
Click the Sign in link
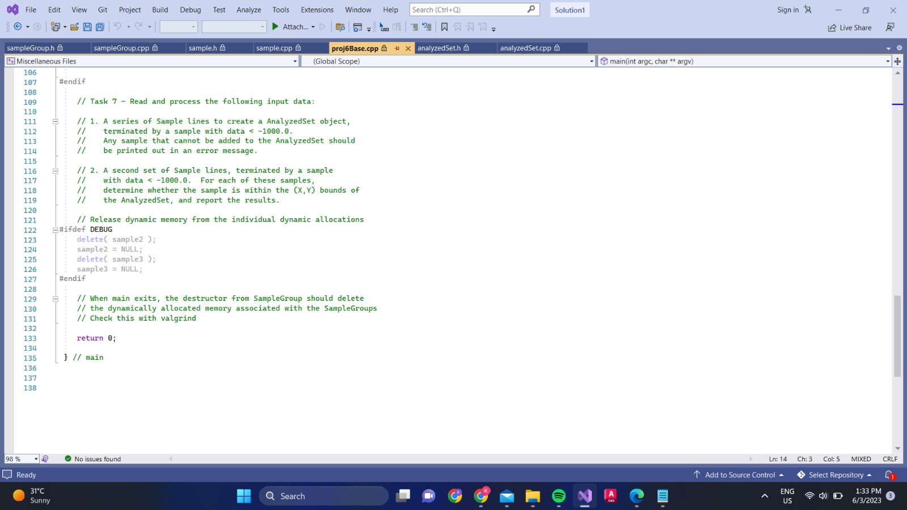tap(788, 10)
